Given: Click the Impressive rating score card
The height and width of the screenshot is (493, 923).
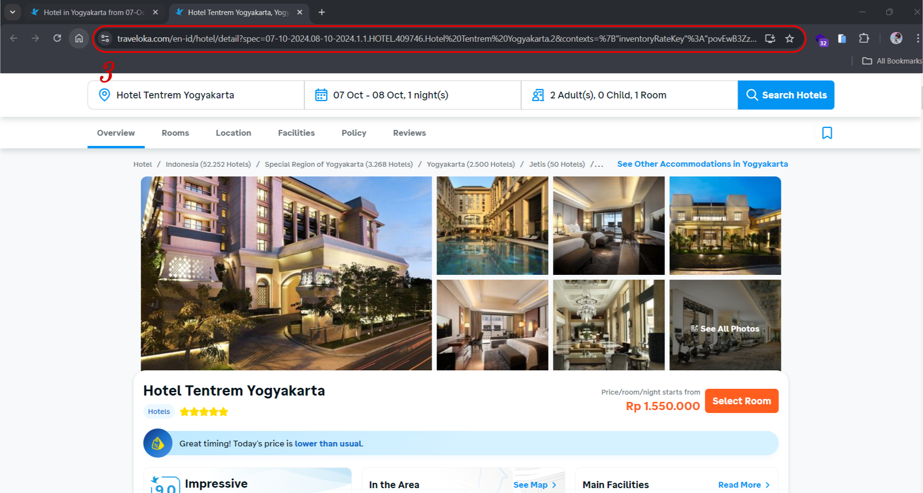Looking at the screenshot, I should 247,481.
